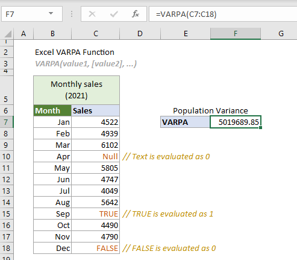Screen dimensions: 297x260
Task: Select the FALSE cell for Dec
Action: tap(95, 248)
